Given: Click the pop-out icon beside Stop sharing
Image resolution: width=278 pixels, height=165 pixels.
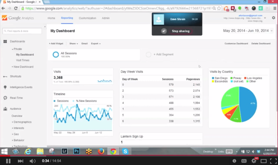Looking at the screenshot, I should click(164, 31).
